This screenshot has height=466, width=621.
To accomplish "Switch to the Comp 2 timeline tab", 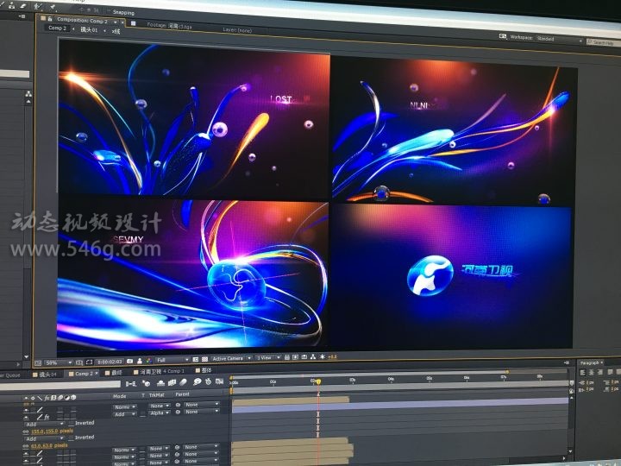I will pos(84,373).
